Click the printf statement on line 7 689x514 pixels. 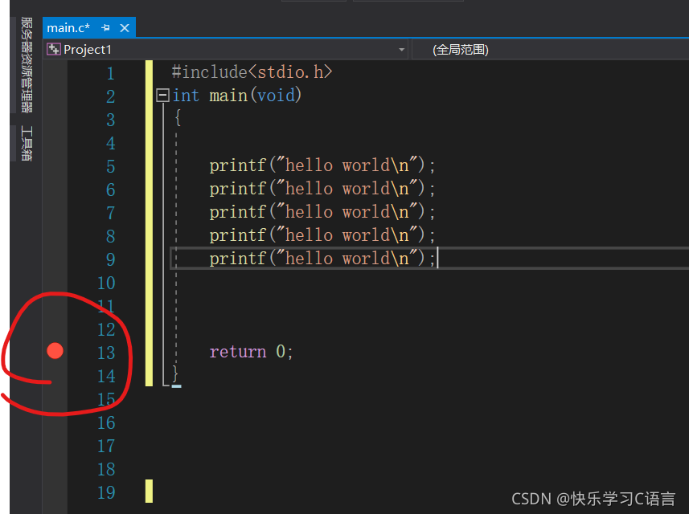point(322,212)
